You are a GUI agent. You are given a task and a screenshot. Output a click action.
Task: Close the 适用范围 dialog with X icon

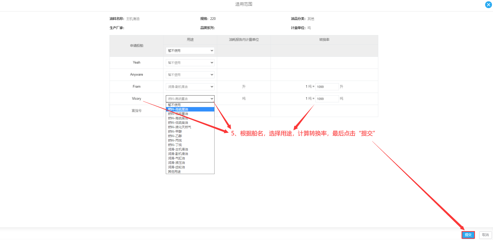(488, 5)
